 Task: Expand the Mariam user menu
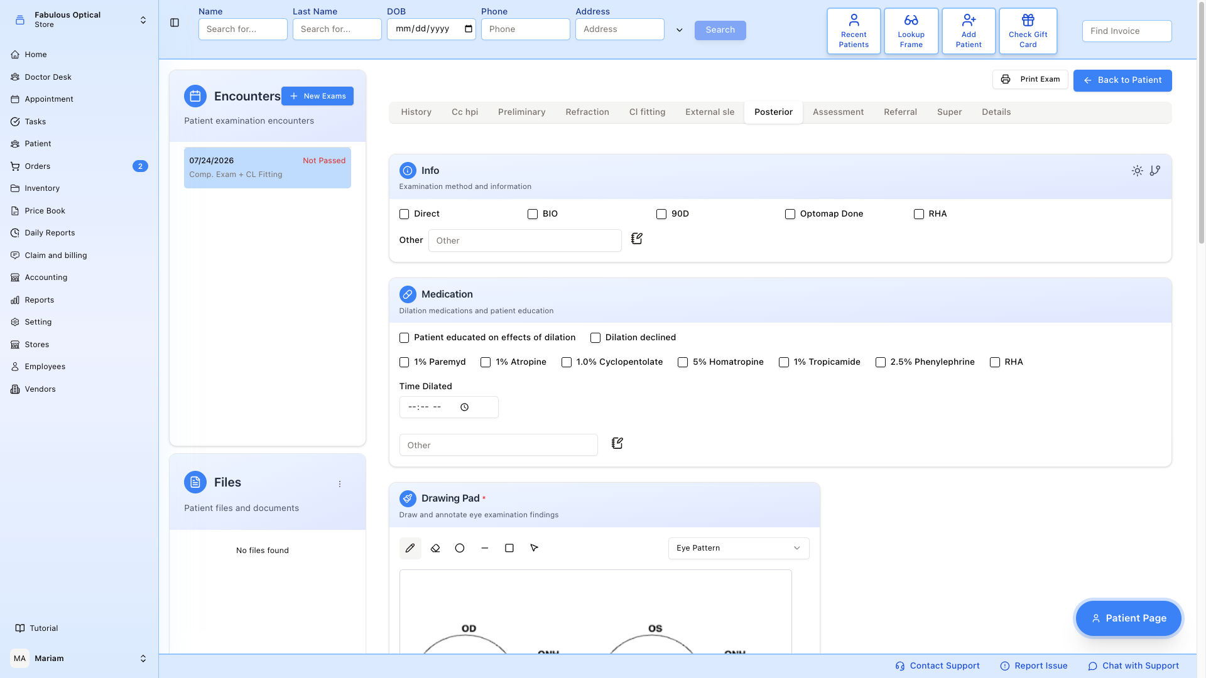coord(143,659)
